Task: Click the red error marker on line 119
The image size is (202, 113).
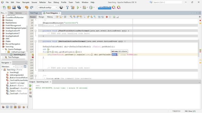Action: (33, 57)
